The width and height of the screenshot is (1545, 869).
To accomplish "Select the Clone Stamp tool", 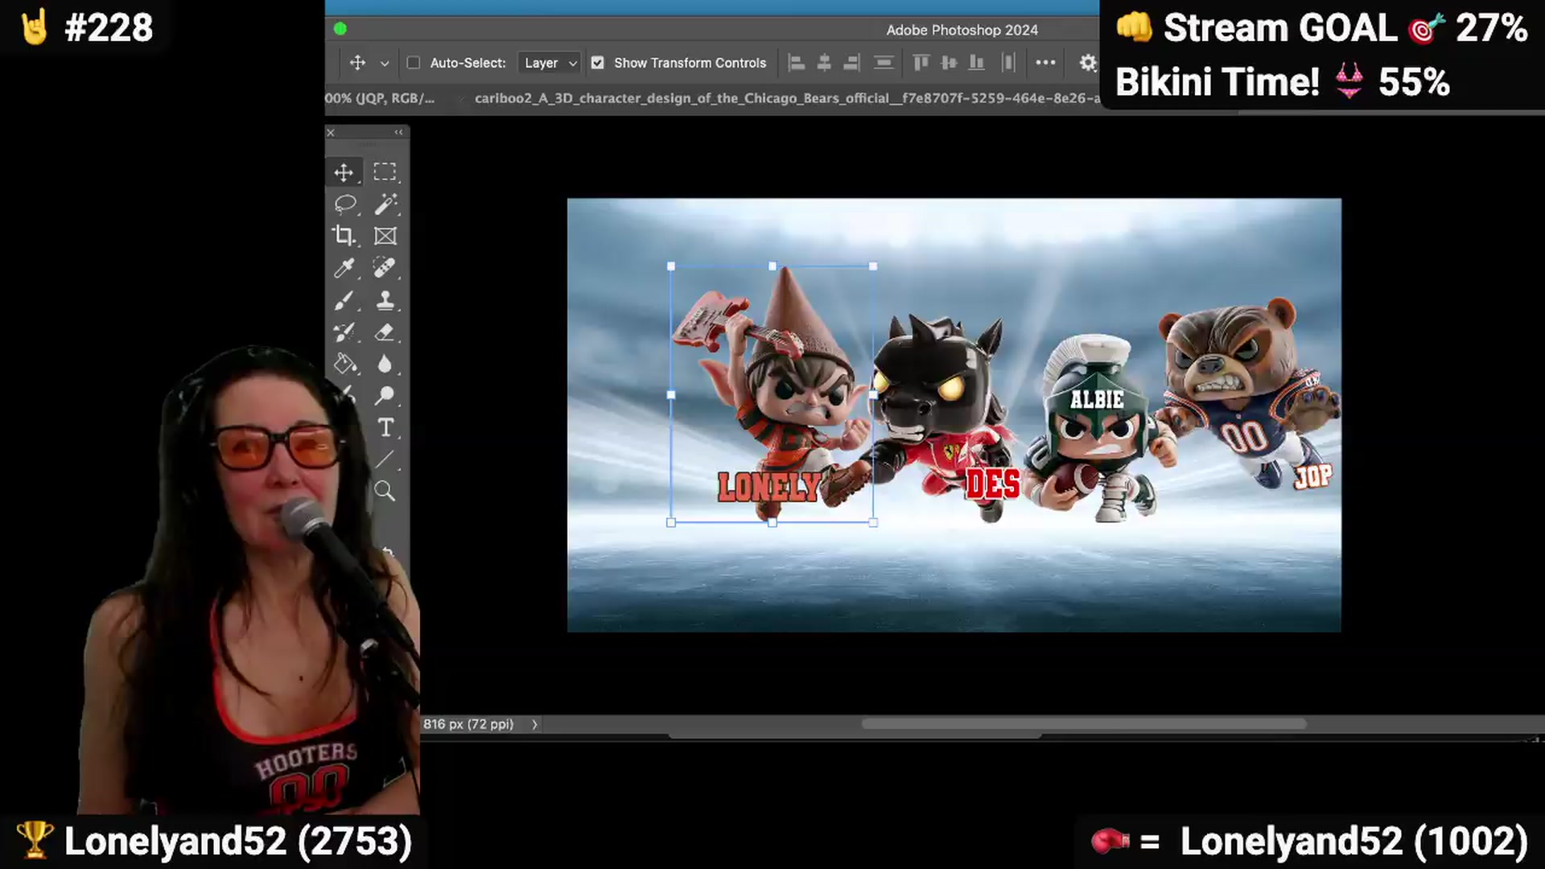I will [385, 300].
